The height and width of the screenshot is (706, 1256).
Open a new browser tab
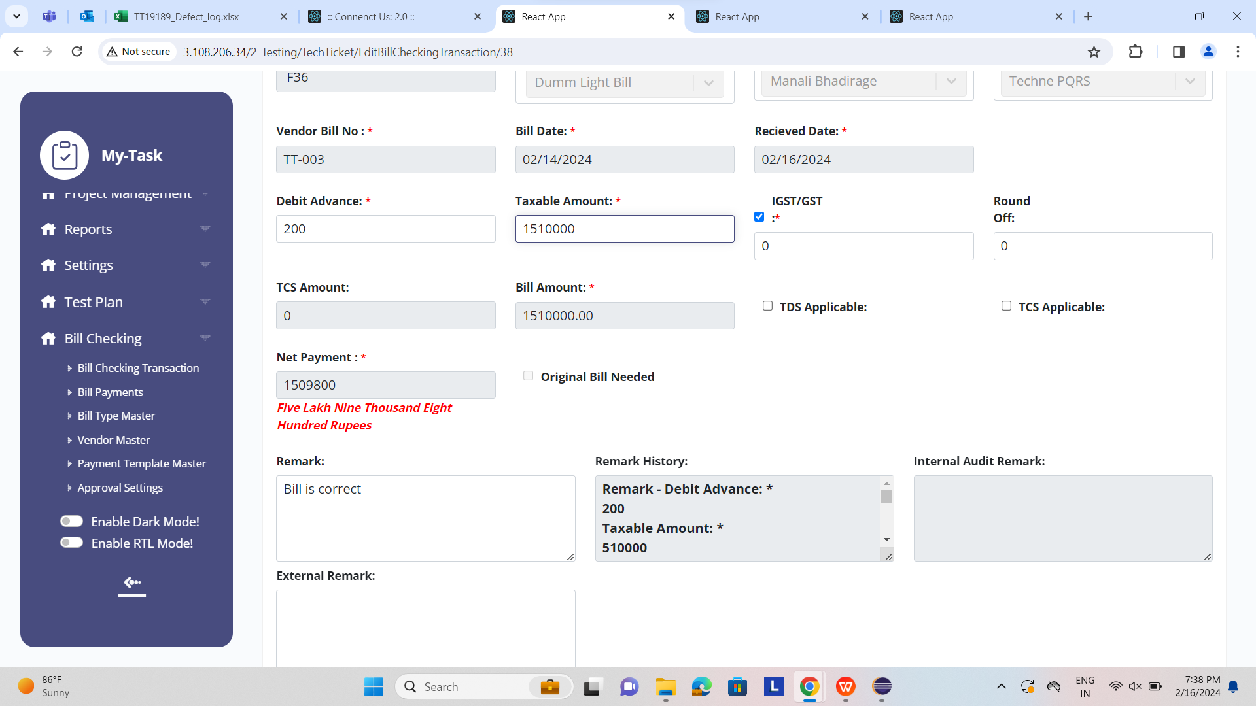(1089, 16)
